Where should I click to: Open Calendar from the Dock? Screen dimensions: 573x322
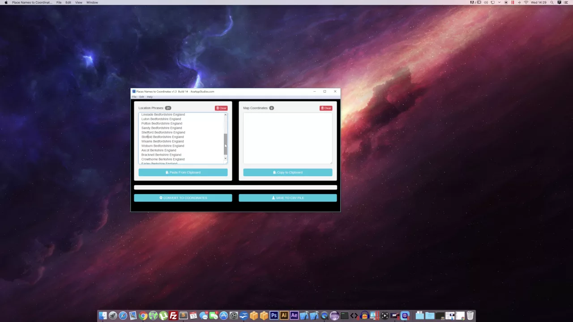(193, 315)
